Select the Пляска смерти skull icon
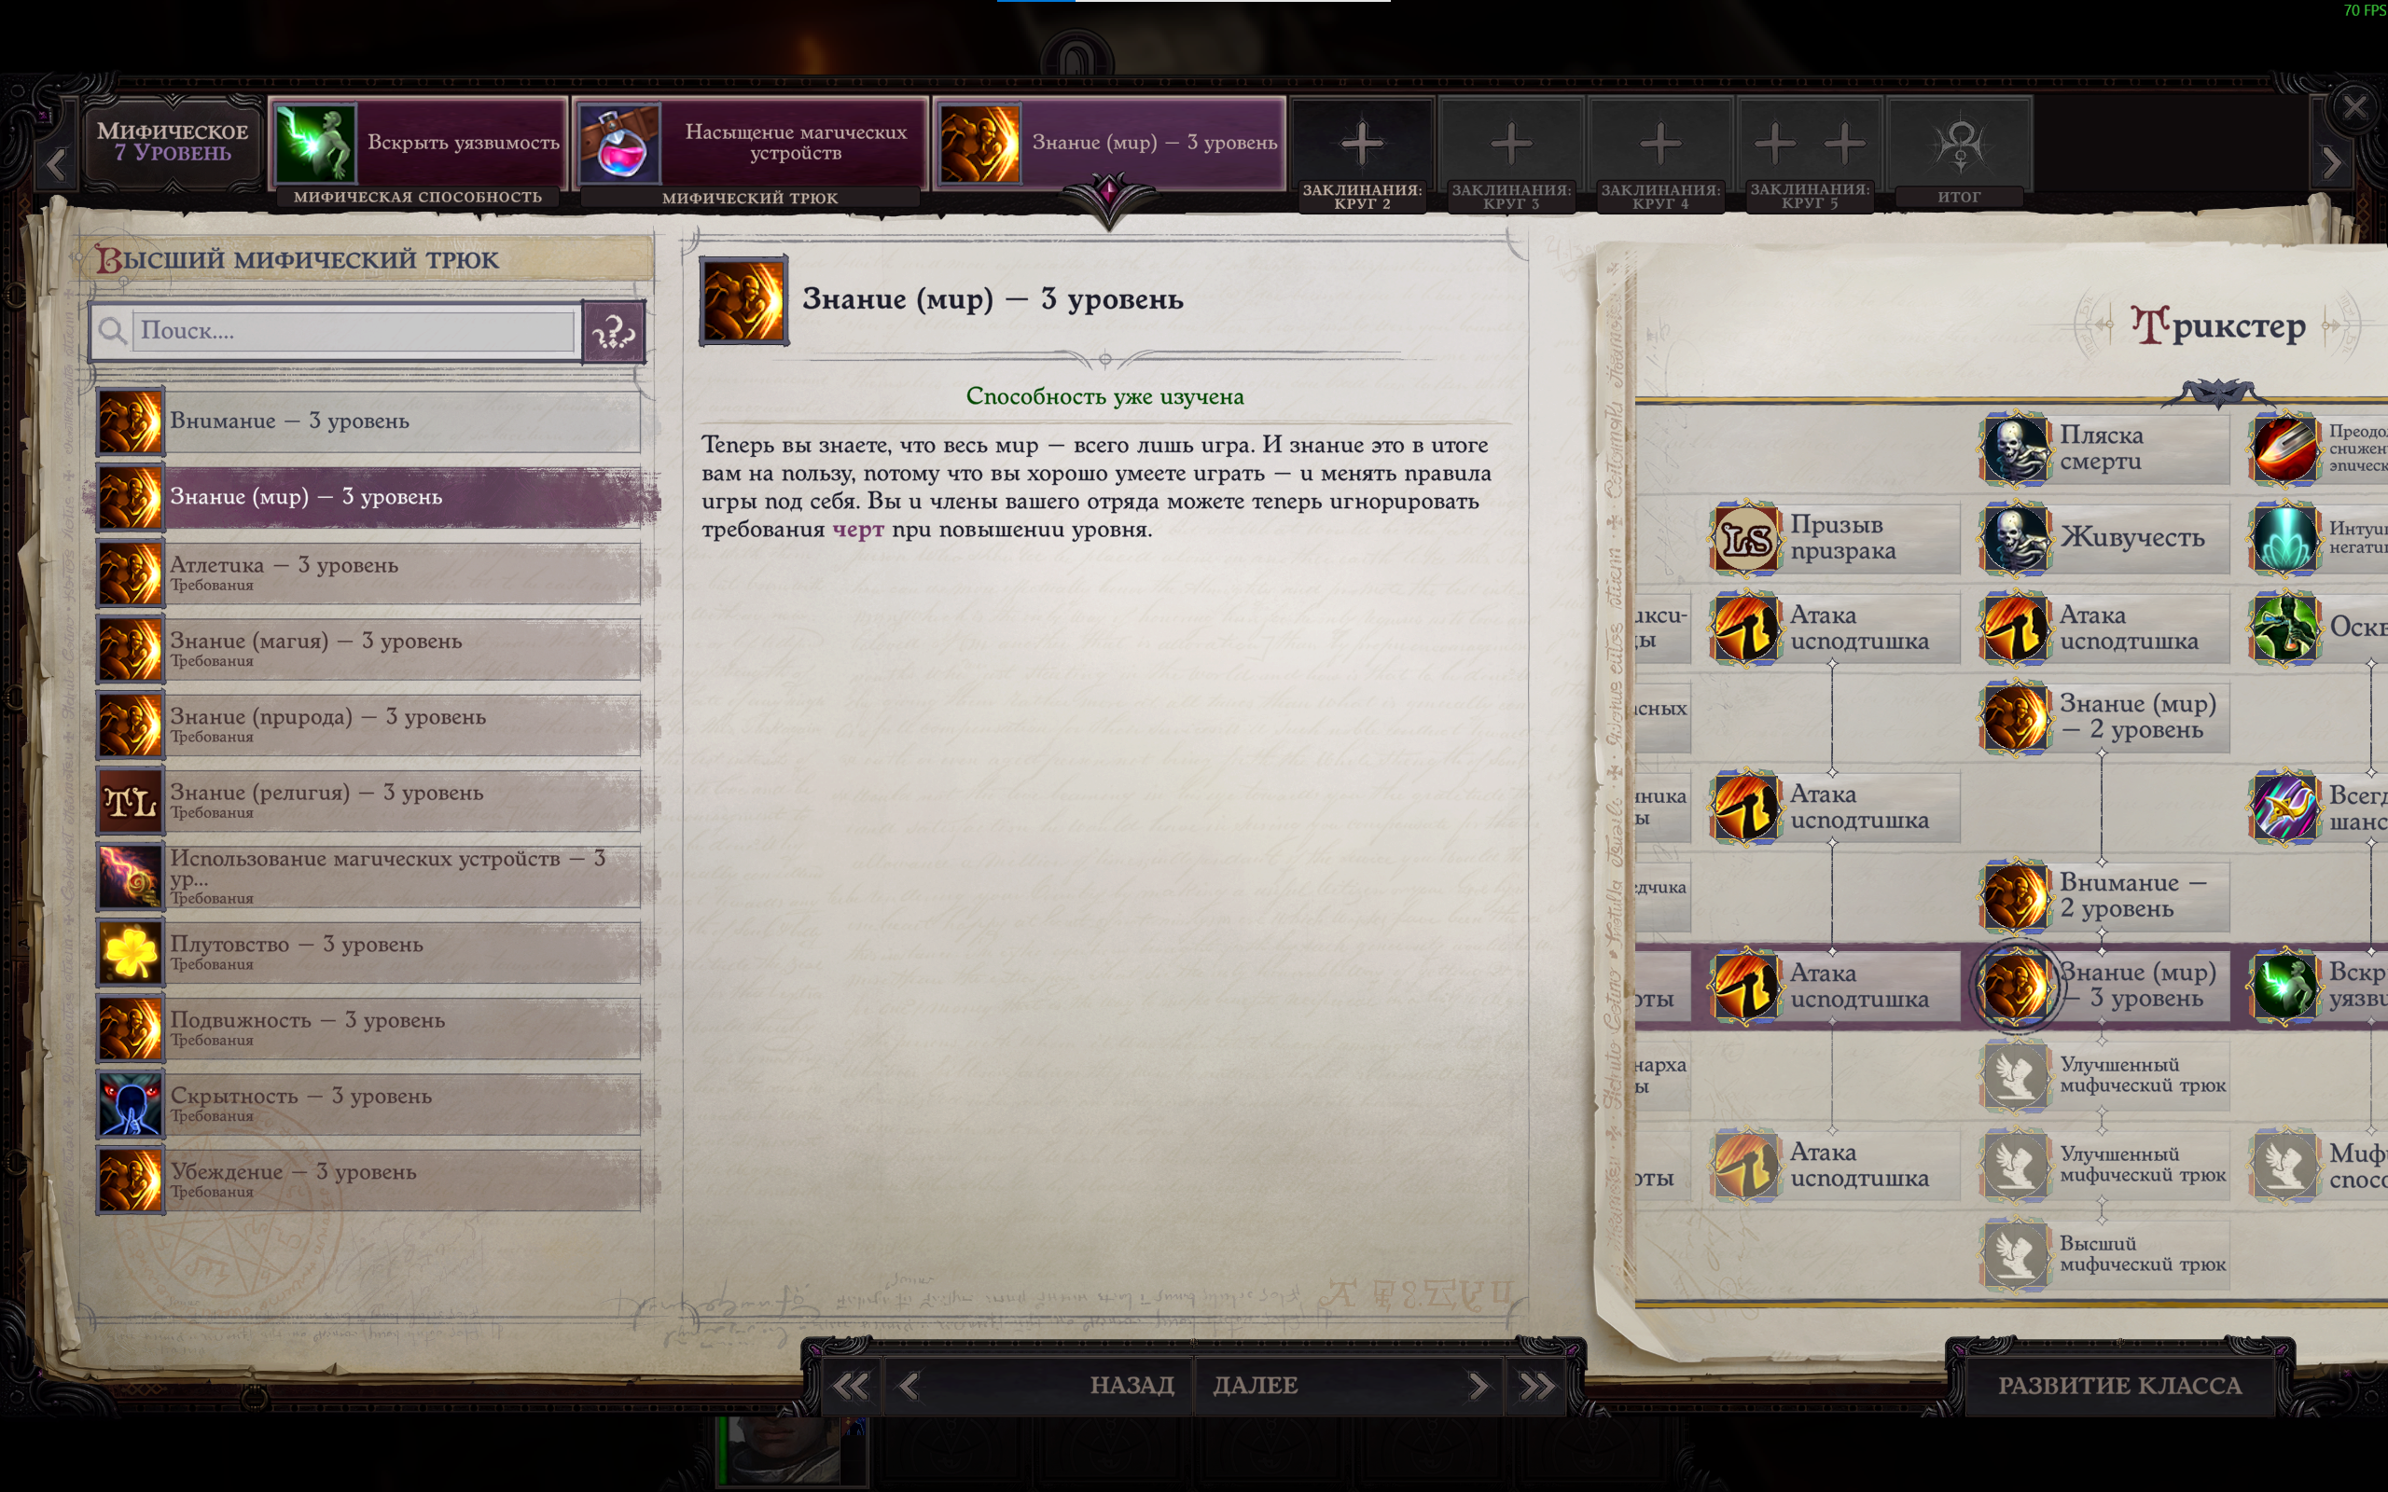This screenshot has width=2388, height=1492. pos(2014,449)
